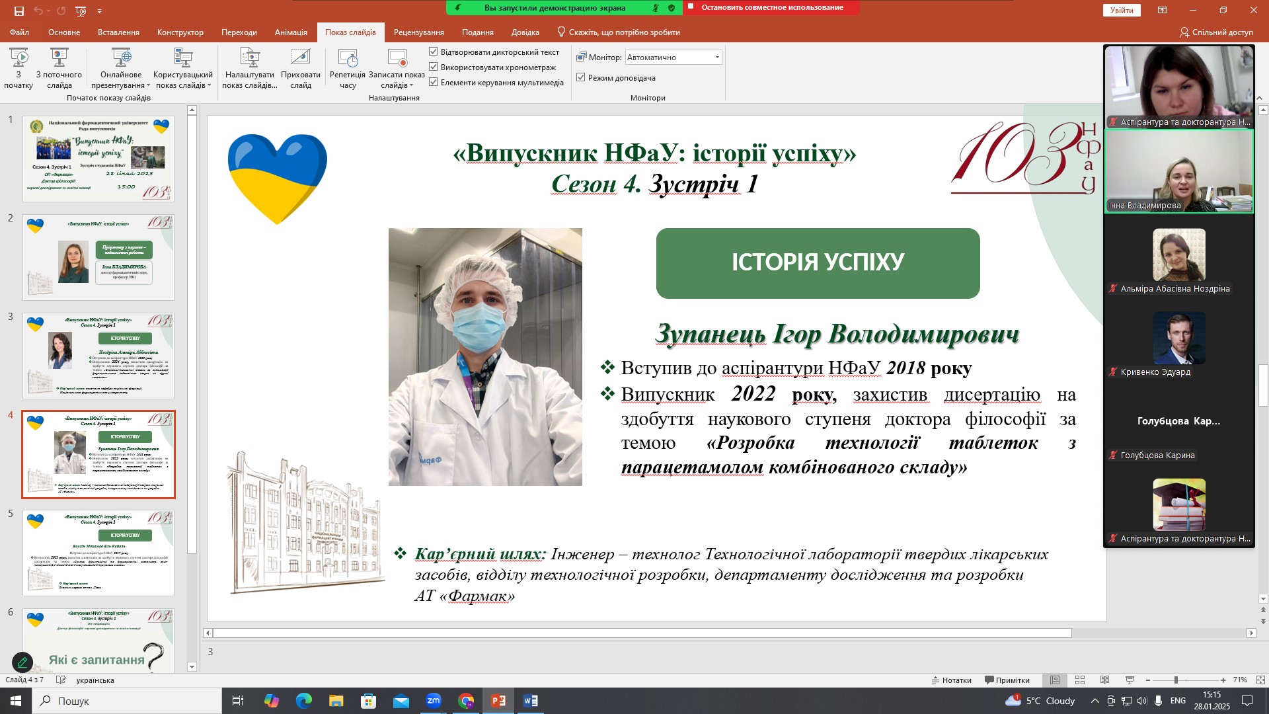Open Notes pane from status bar
Viewport: 1269px width, 714px height.
click(x=952, y=680)
